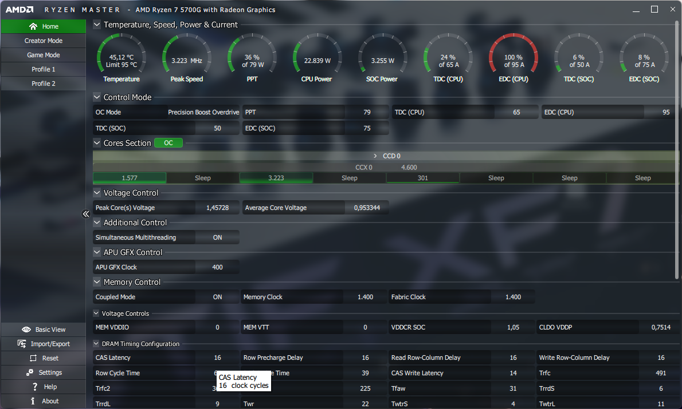Collapse the Voltage Controls subsection
This screenshot has height=409, width=682.
(96, 313)
